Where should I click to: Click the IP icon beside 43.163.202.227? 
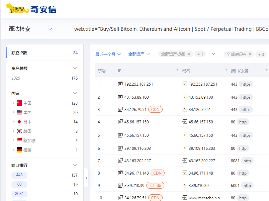pos(120,161)
